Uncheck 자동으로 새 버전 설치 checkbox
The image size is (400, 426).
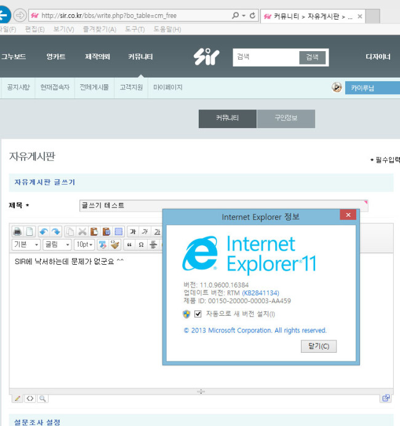[x=198, y=314]
